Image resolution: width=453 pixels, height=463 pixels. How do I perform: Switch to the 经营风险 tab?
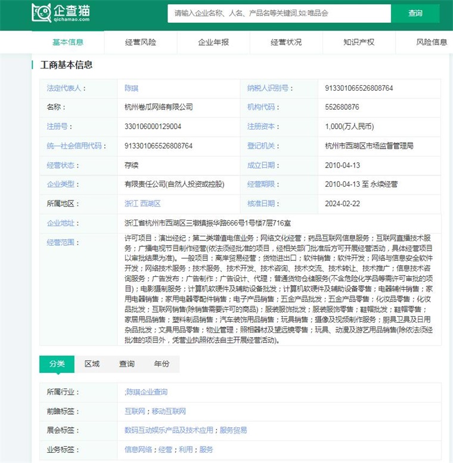click(x=141, y=42)
